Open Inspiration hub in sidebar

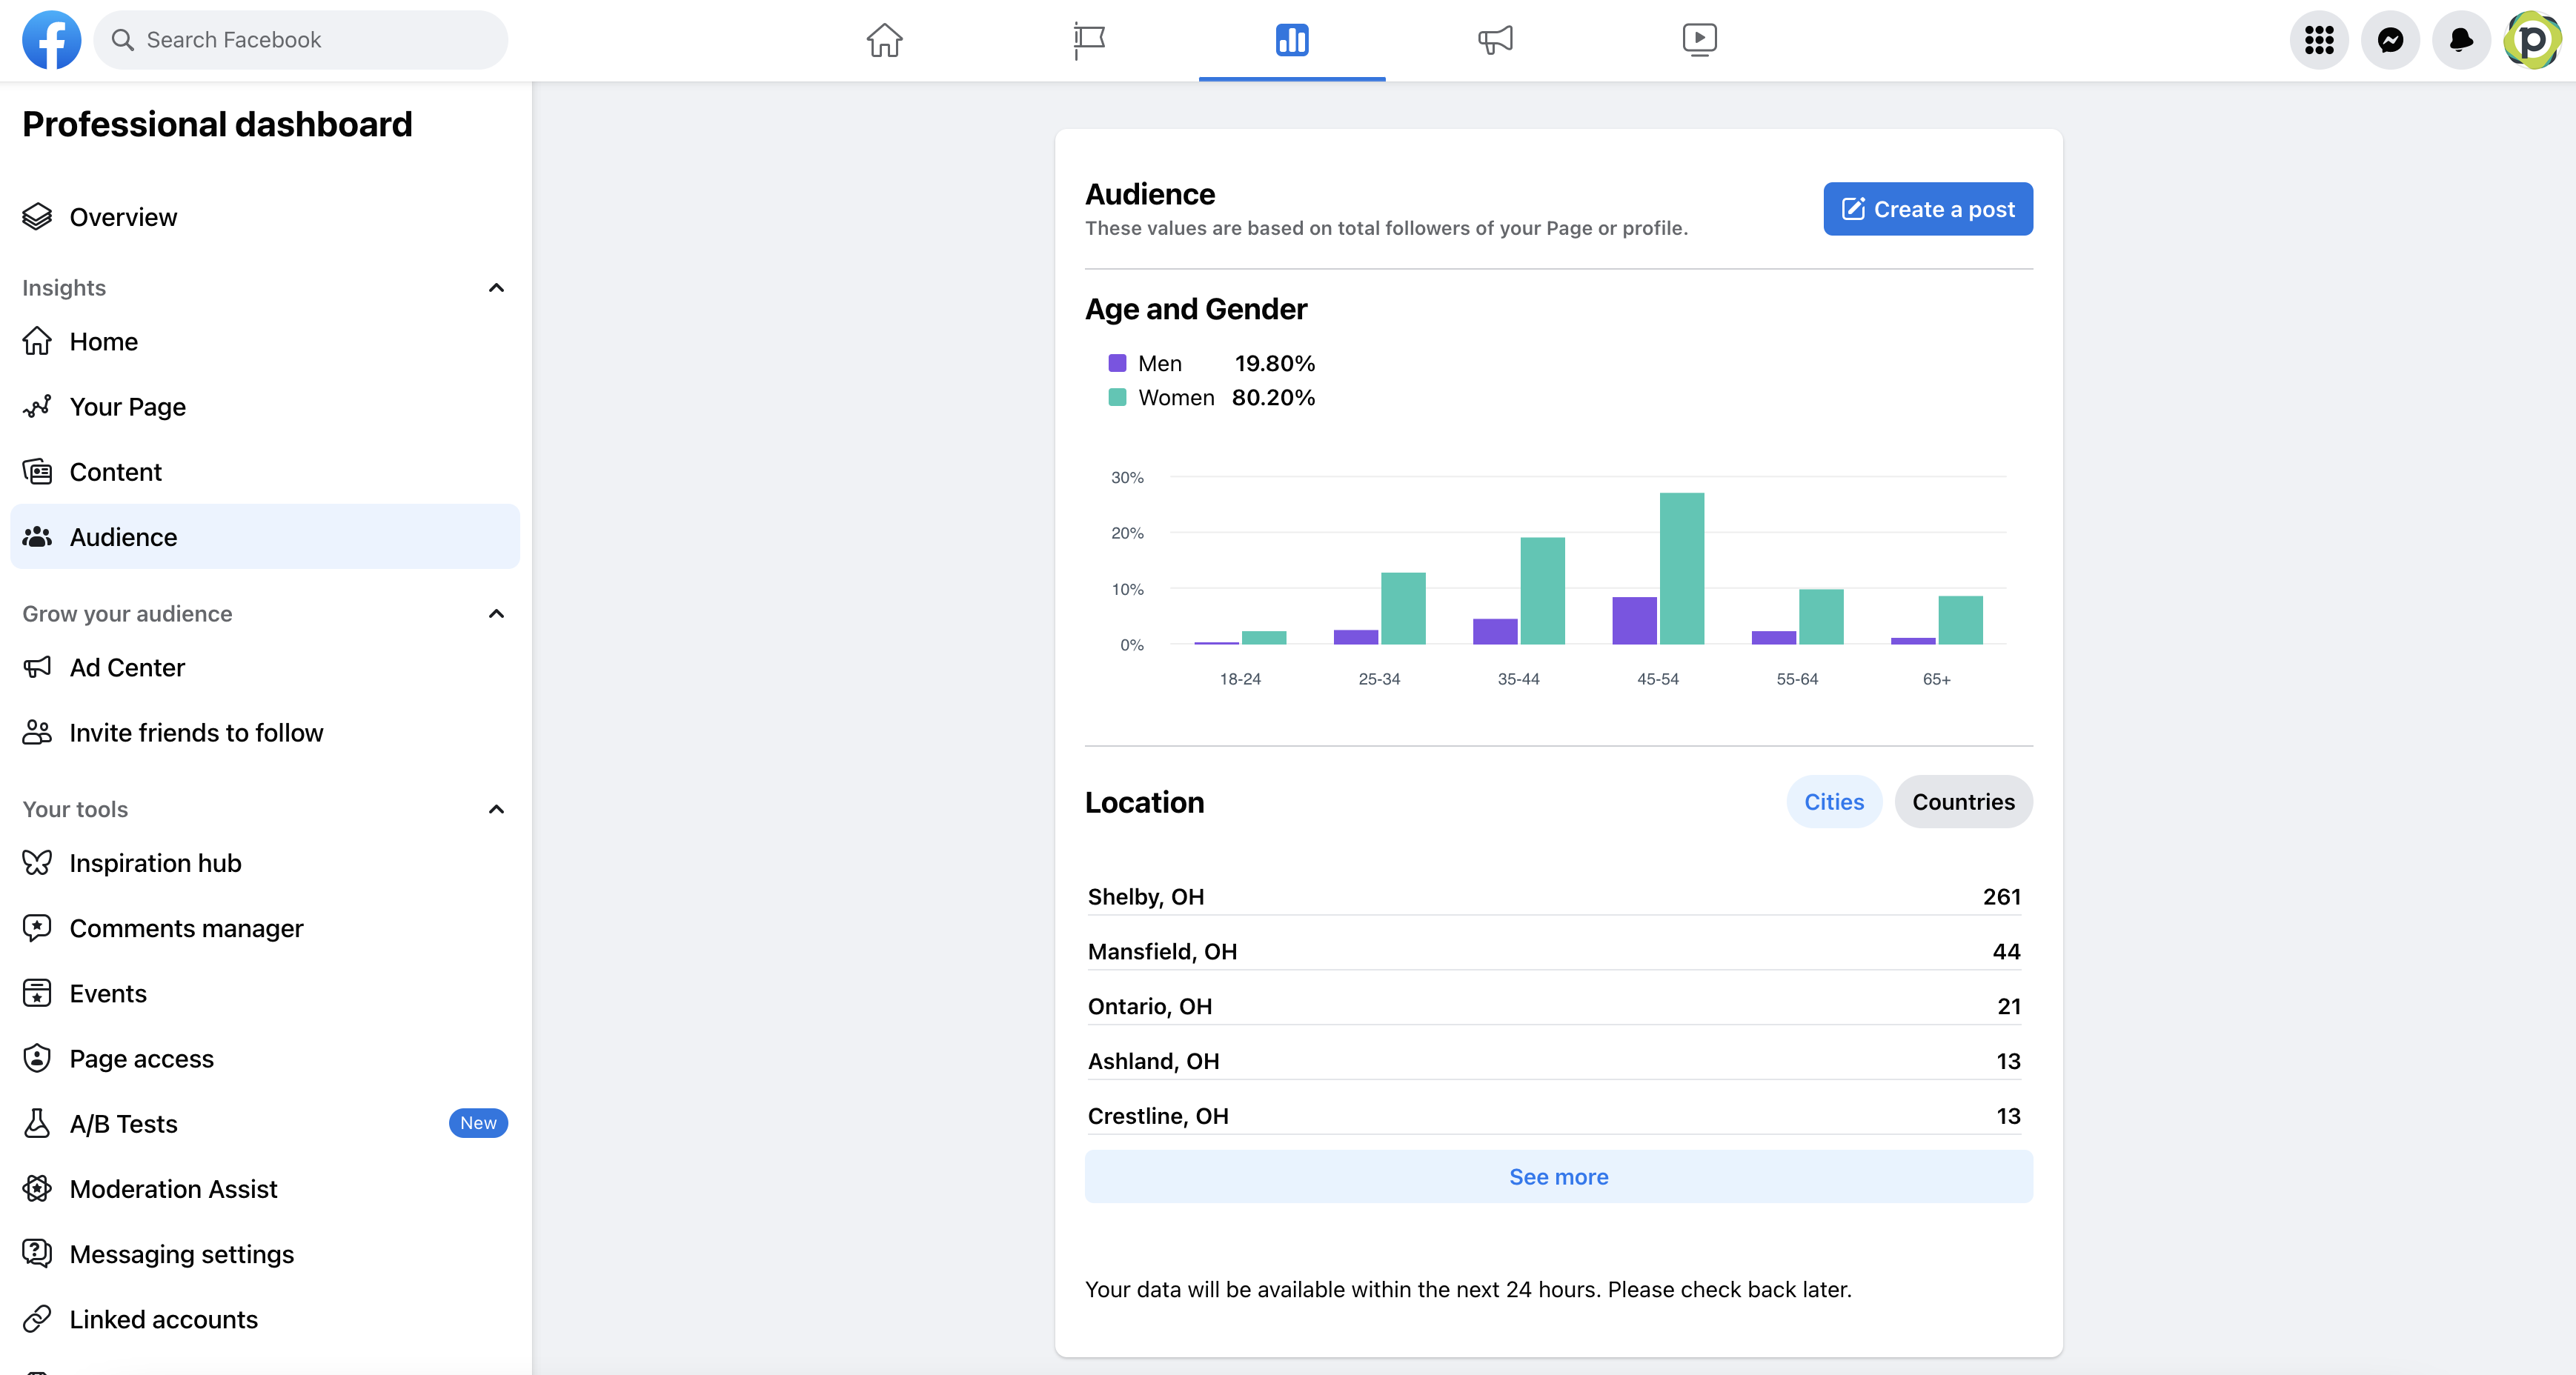tap(155, 863)
